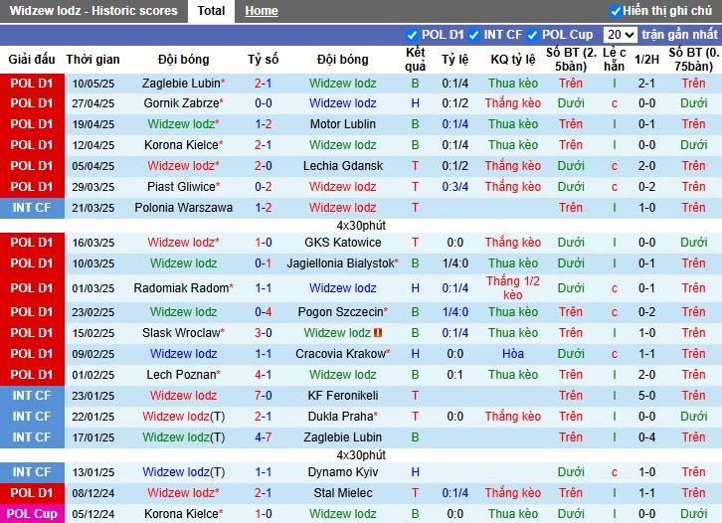Image resolution: width=722 pixels, height=523 pixels.
Task: Open Gornik Zabrze team link
Action: click(x=183, y=103)
